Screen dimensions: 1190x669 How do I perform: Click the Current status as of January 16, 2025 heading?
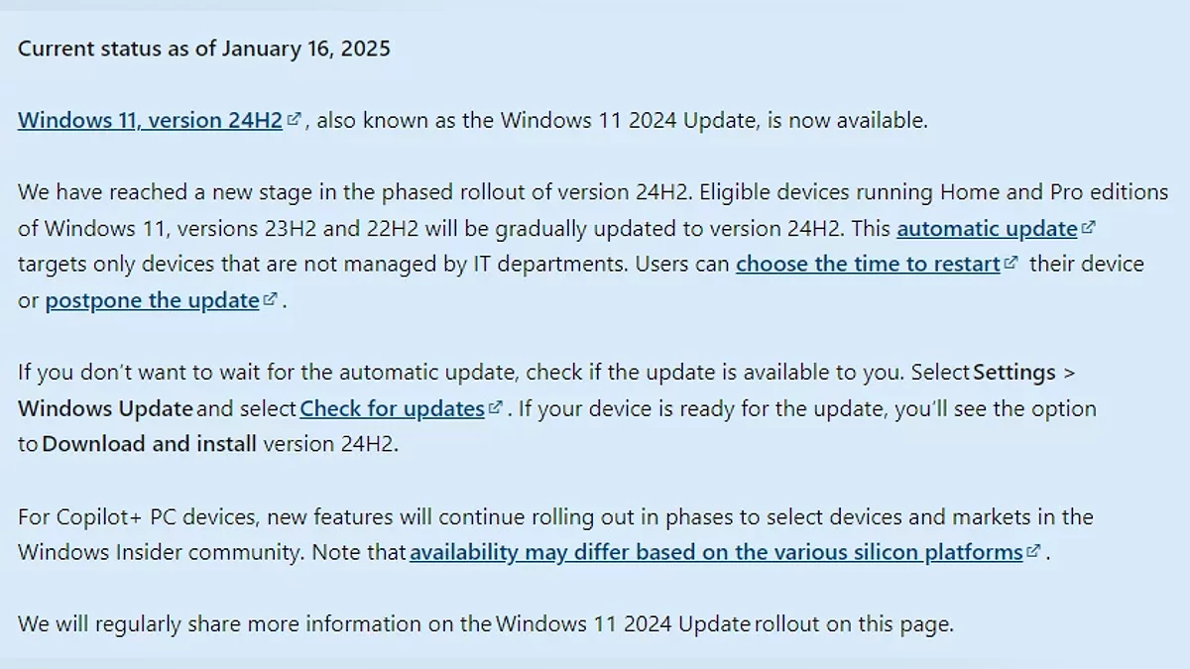204,49
